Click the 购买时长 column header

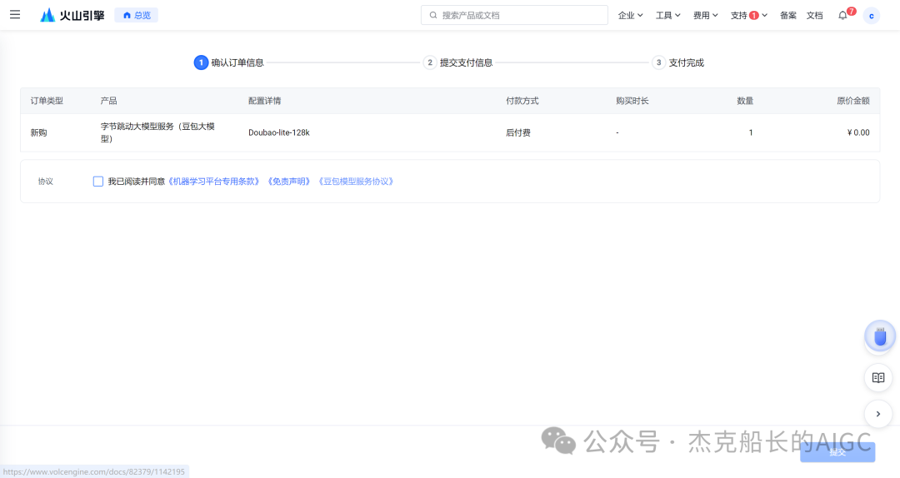(632, 101)
